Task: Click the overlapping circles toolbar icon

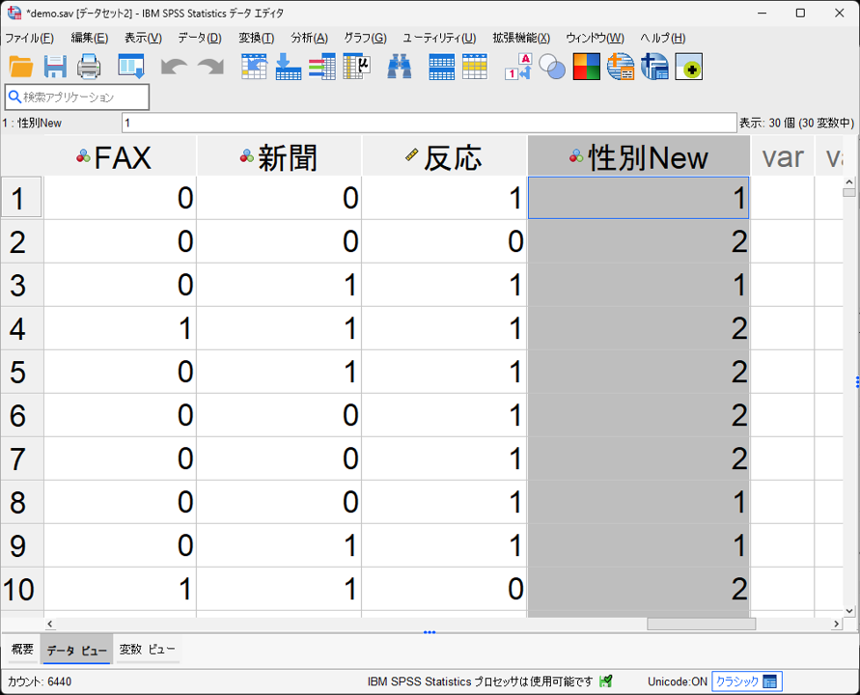Action: coord(552,67)
